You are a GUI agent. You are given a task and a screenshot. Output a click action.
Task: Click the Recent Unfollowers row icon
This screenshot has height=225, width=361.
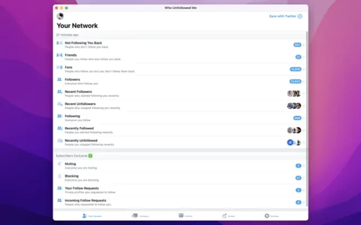[x=59, y=105]
